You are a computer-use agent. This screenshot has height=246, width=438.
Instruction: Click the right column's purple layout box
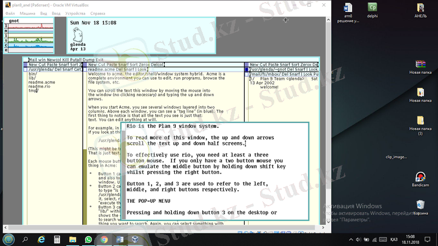point(247,65)
